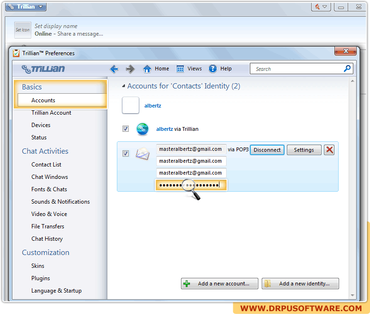370x314 pixels.
Task: Collapse Accounts for 'Contacts' Identity section
Action: (123, 86)
